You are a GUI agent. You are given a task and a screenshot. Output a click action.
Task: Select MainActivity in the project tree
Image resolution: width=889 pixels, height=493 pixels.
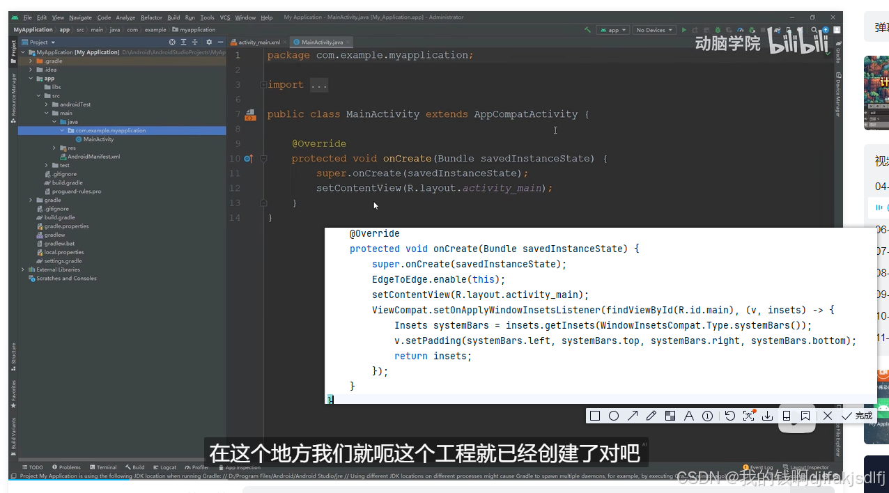point(97,139)
